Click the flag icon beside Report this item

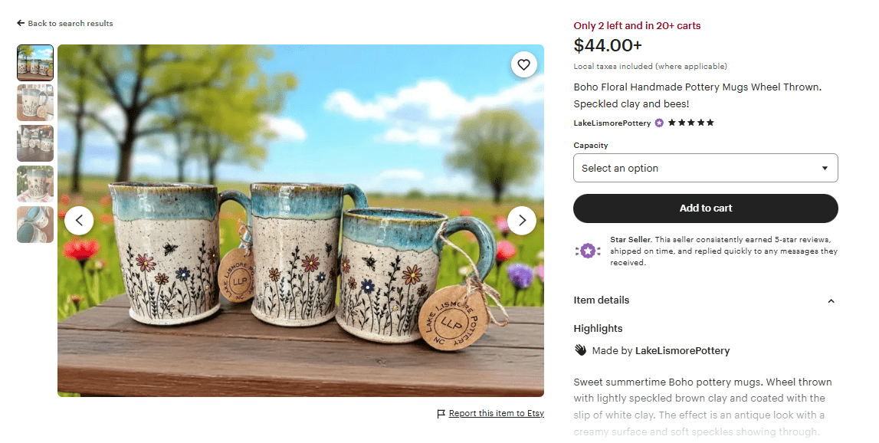441,413
